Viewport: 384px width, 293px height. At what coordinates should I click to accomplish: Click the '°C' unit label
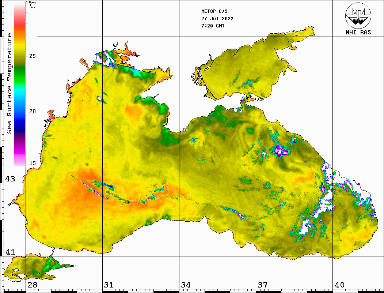click(32, 5)
